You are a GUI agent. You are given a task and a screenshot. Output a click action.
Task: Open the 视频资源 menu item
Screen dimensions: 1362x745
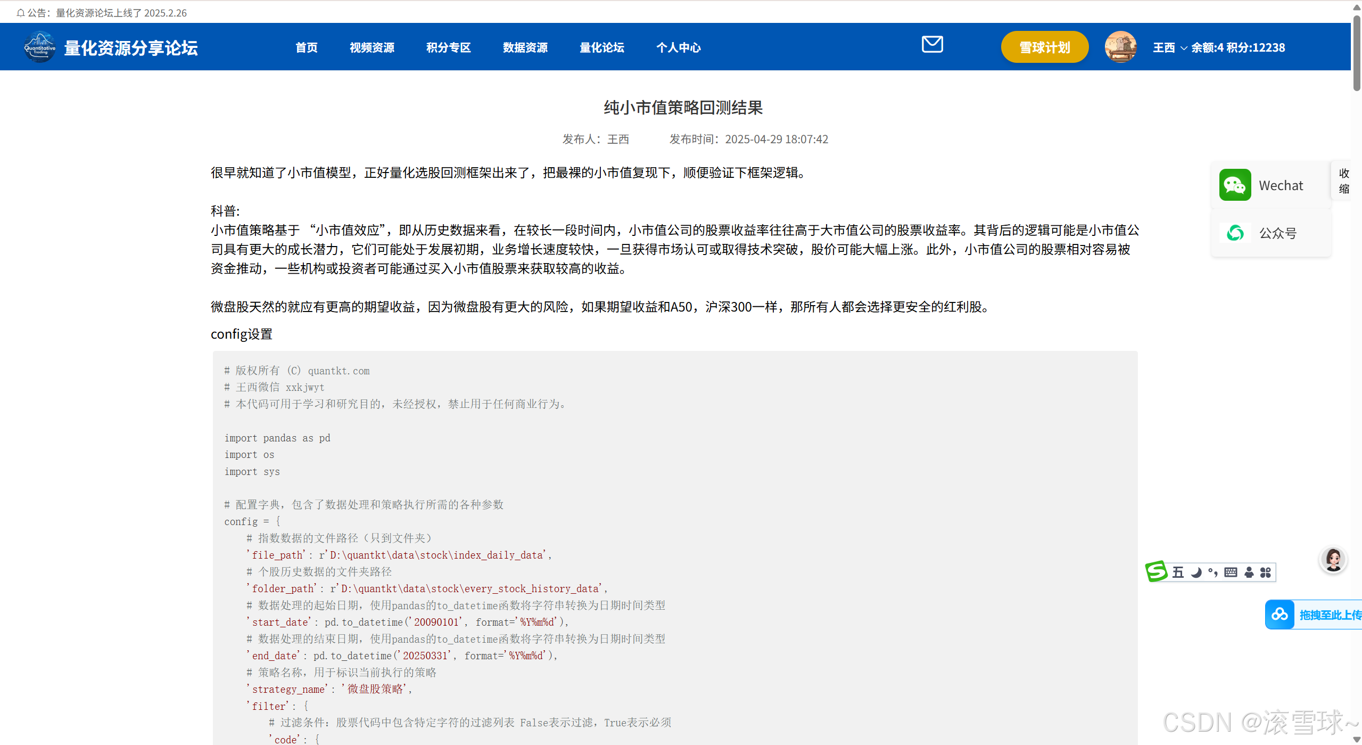coord(372,48)
